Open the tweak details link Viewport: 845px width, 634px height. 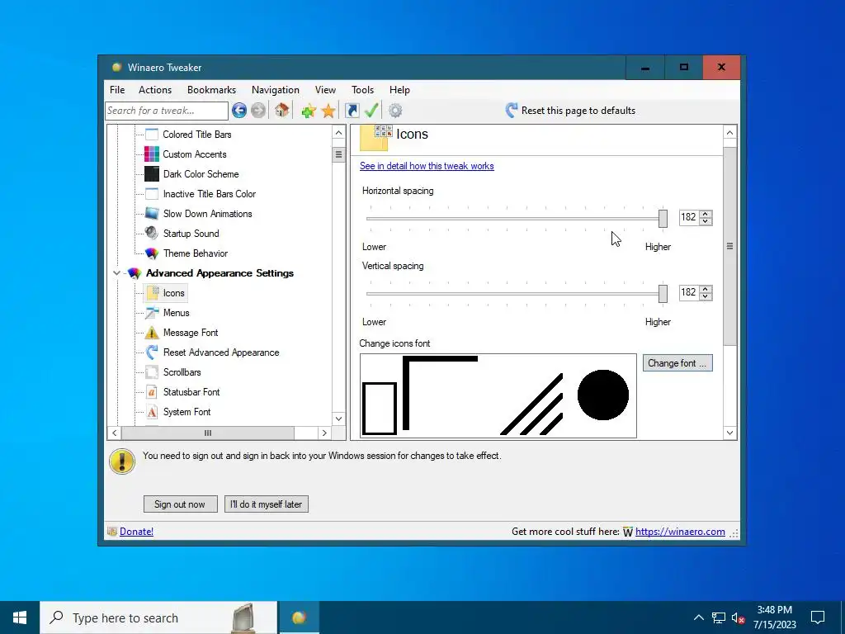coord(427,166)
